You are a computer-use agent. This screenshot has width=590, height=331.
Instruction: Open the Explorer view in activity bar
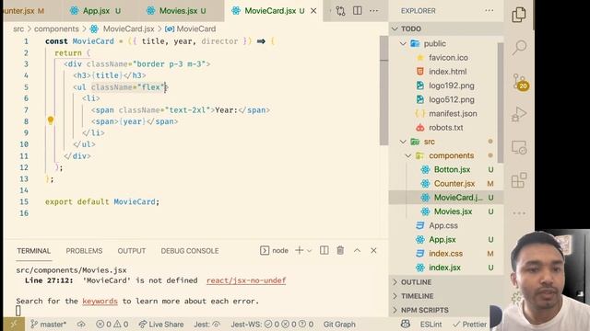point(519,15)
